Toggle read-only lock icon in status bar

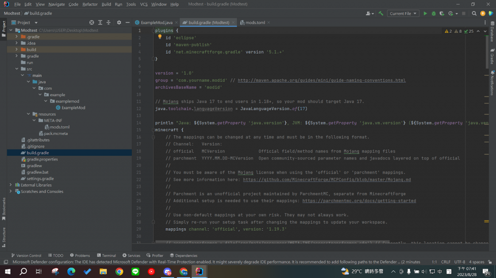[x=490, y=262]
